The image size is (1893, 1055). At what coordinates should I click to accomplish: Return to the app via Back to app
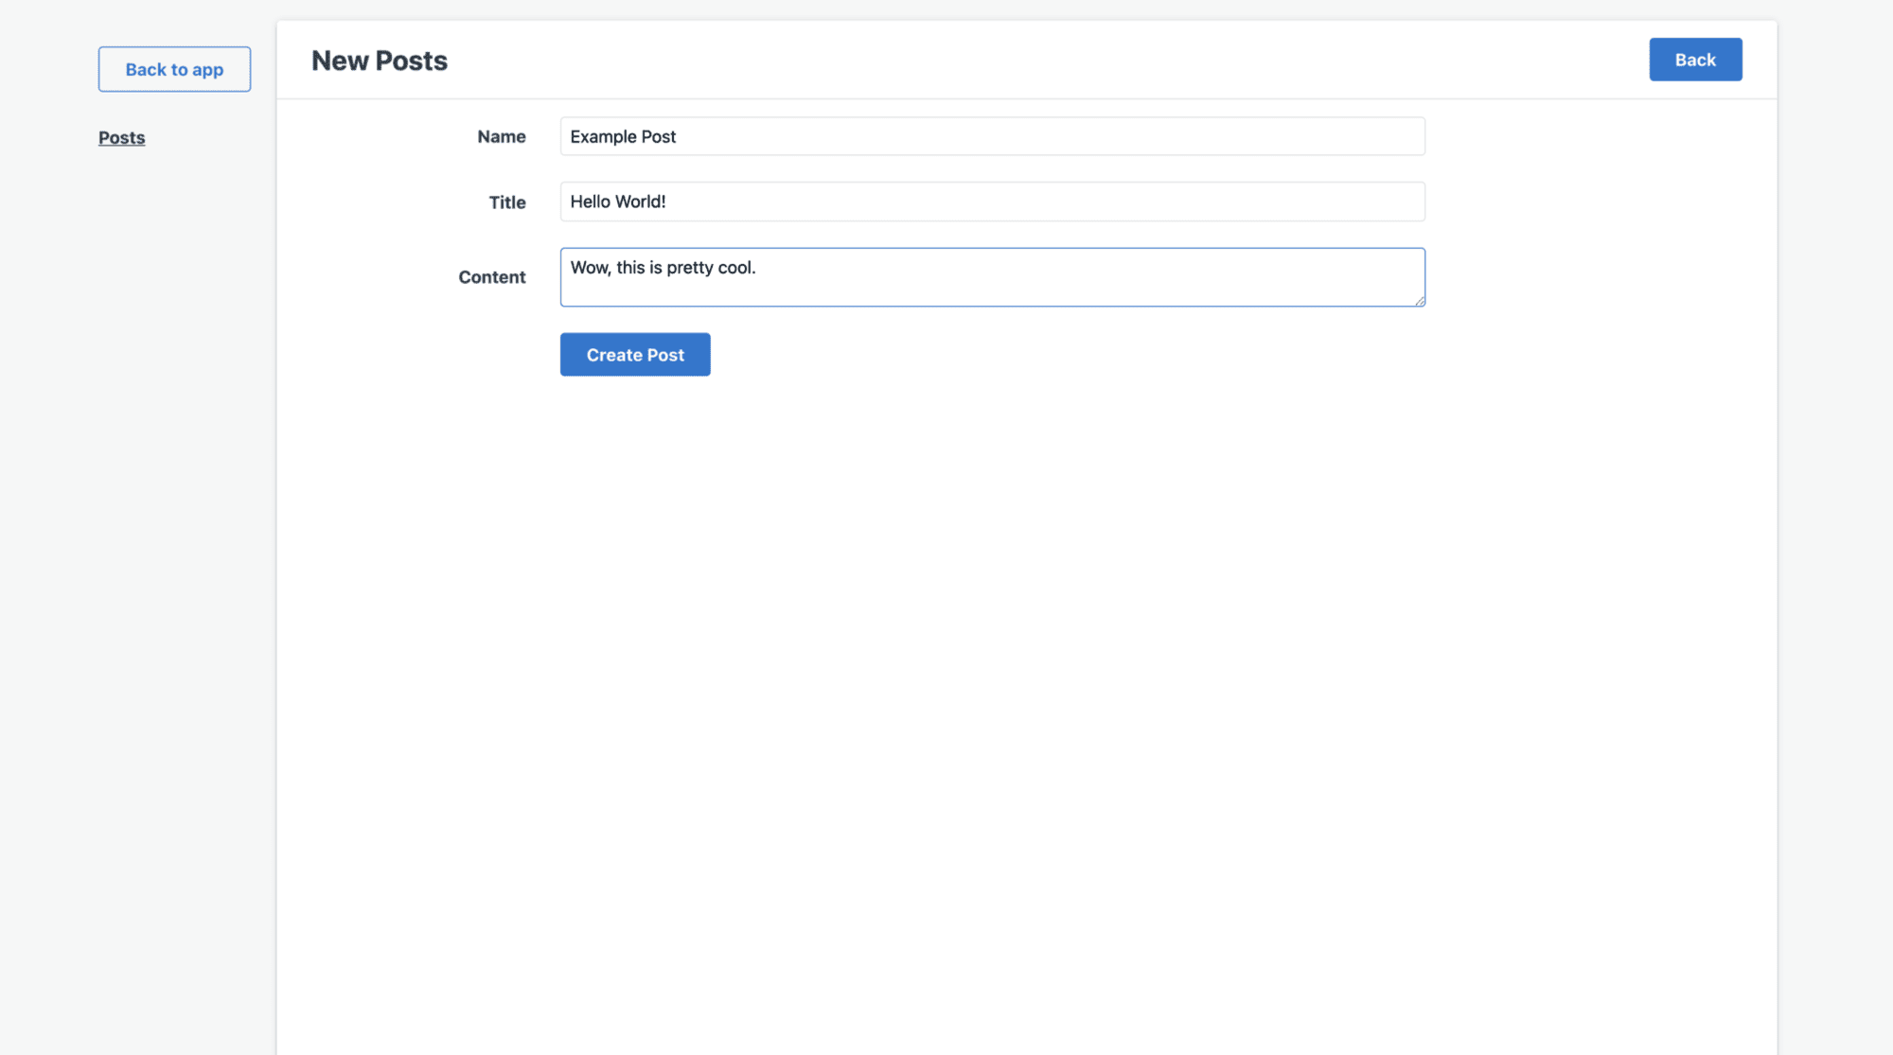click(x=174, y=68)
